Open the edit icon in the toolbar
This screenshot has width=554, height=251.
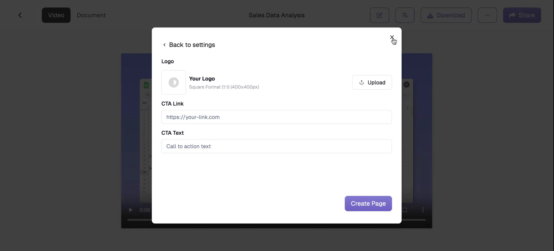pos(379,15)
